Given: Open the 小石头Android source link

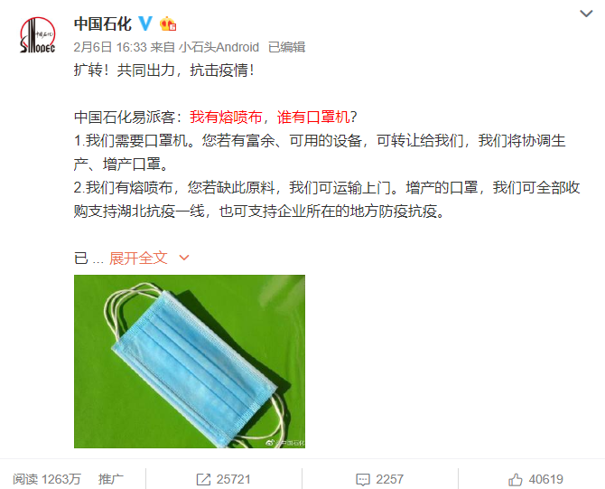Looking at the screenshot, I should (219, 47).
